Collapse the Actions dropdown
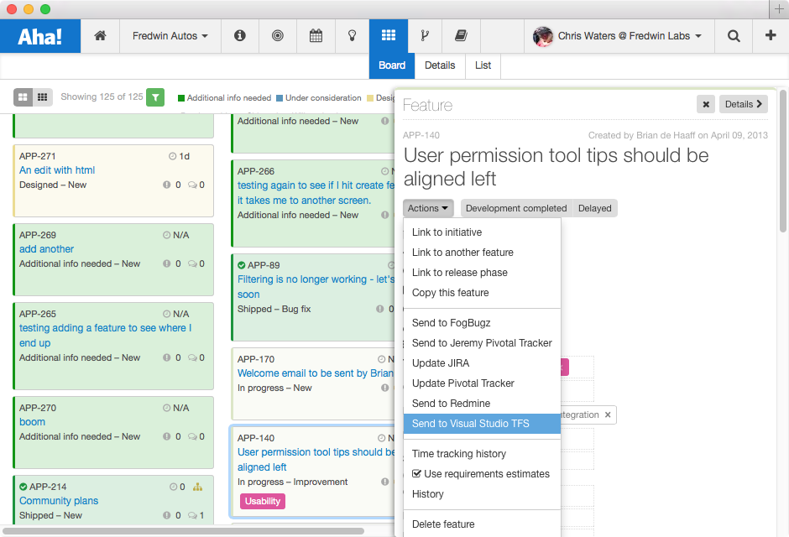This screenshot has width=789, height=537. click(x=428, y=208)
